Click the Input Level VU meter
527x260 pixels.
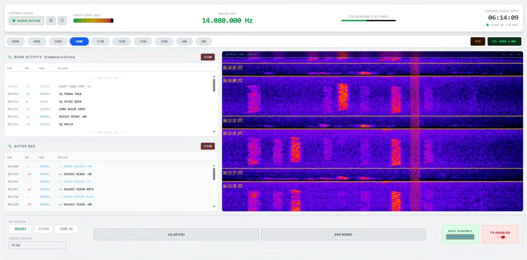93,21
